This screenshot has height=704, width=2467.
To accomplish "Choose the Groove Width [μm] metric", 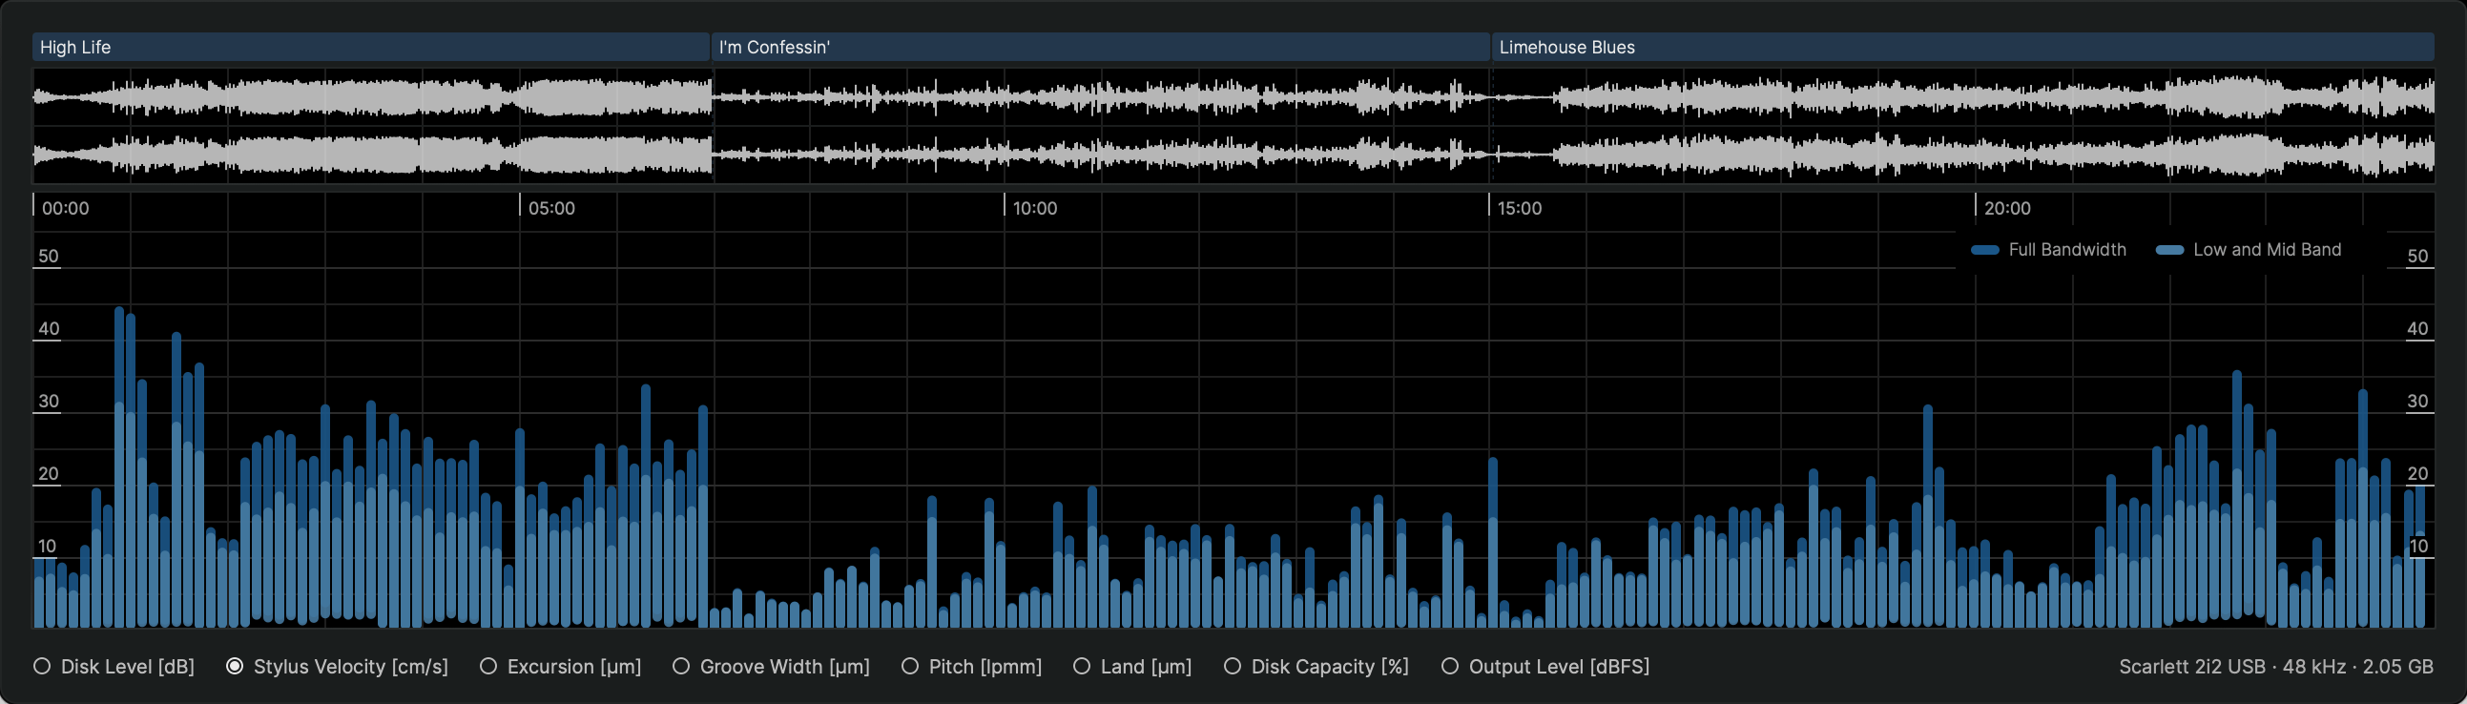I will click(x=681, y=667).
